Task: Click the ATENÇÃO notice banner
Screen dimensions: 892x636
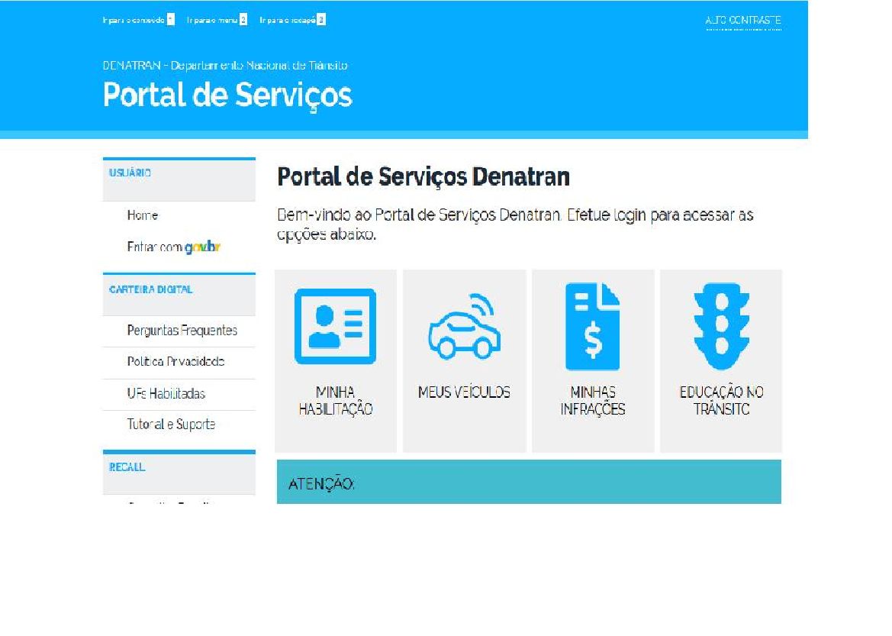Action: 529,482
